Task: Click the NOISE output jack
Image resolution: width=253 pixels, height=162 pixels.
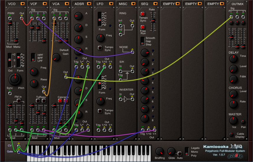Action: (132, 52)
